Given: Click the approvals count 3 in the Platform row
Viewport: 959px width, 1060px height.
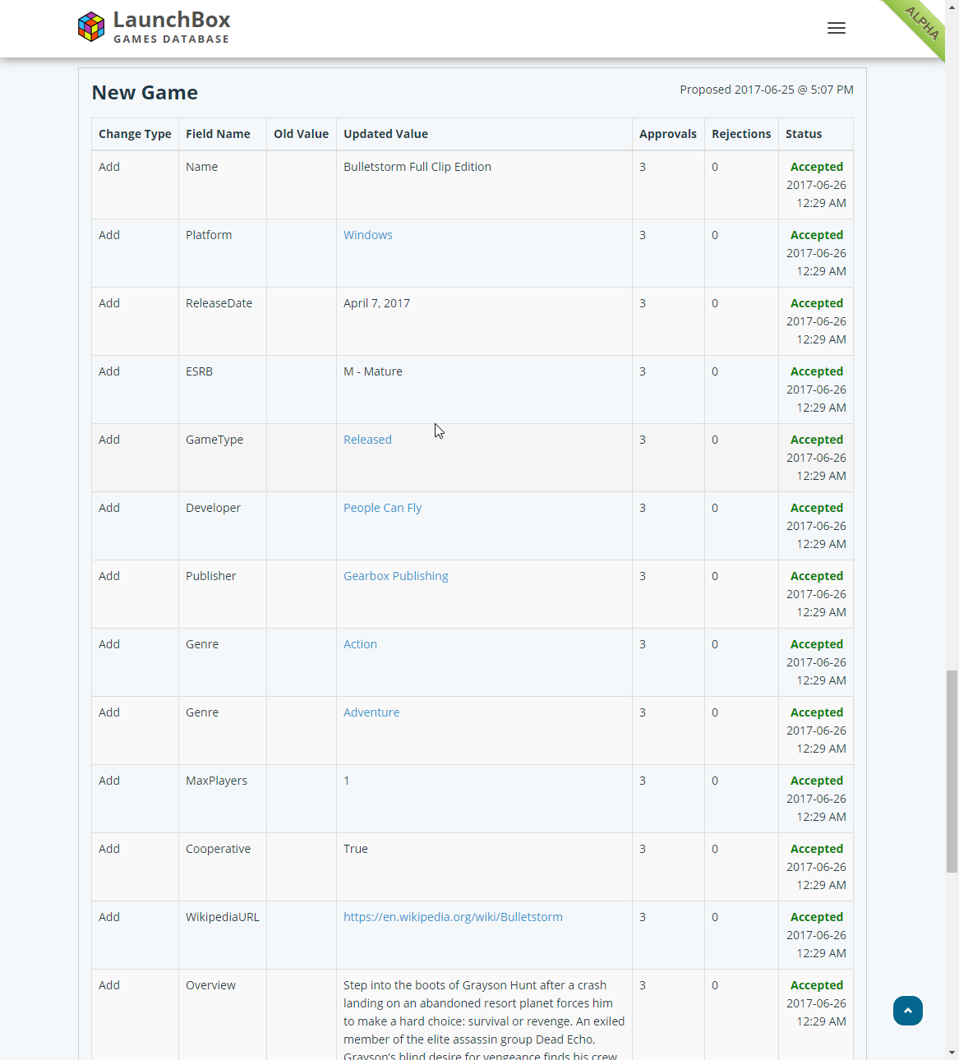Looking at the screenshot, I should pos(643,235).
